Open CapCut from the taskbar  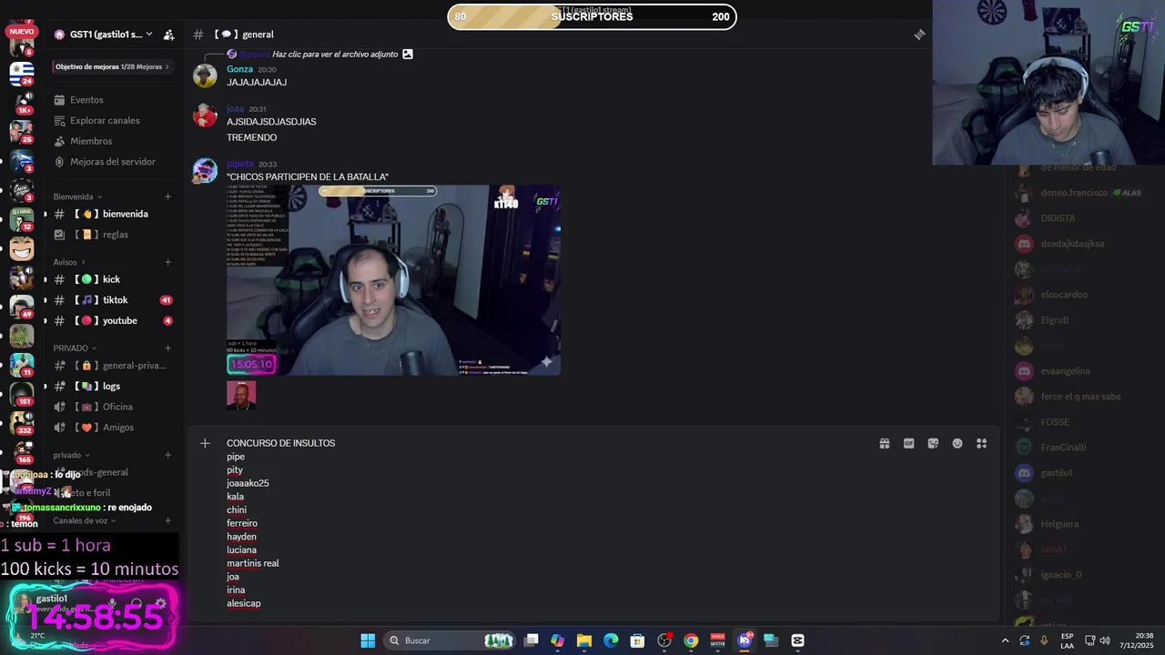(797, 640)
